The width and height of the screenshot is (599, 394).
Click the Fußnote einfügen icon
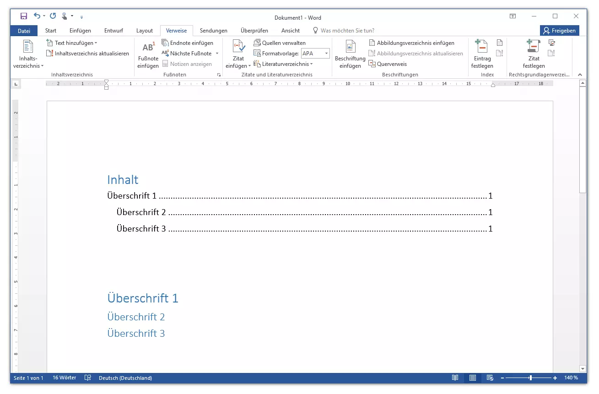pyautogui.click(x=148, y=47)
